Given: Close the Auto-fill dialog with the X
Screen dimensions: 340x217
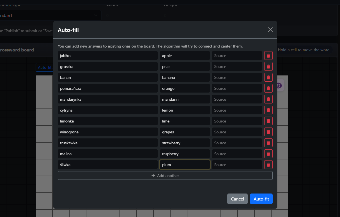Looking at the screenshot, I should (x=270, y=29).
